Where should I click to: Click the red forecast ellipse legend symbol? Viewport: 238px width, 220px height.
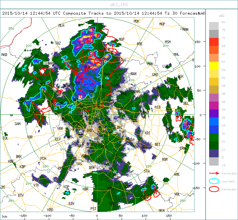click(x=214, y=189)
